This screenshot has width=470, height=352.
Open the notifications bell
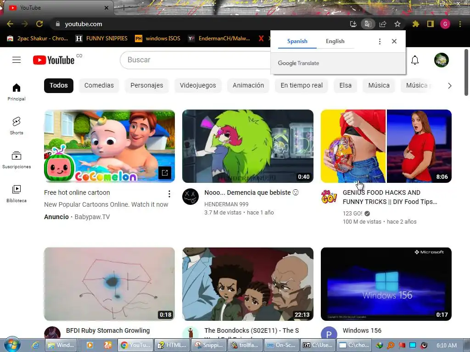tap(415, 60)
